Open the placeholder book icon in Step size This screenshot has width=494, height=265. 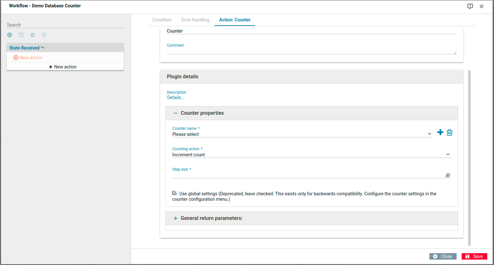(448, 175)
